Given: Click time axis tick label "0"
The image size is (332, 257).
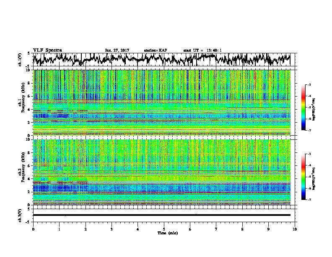Looking at the screenshot, I should click(x=33, y=229).
